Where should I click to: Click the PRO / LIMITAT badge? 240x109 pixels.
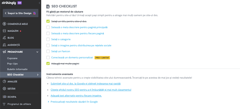(x=102, y=58)
